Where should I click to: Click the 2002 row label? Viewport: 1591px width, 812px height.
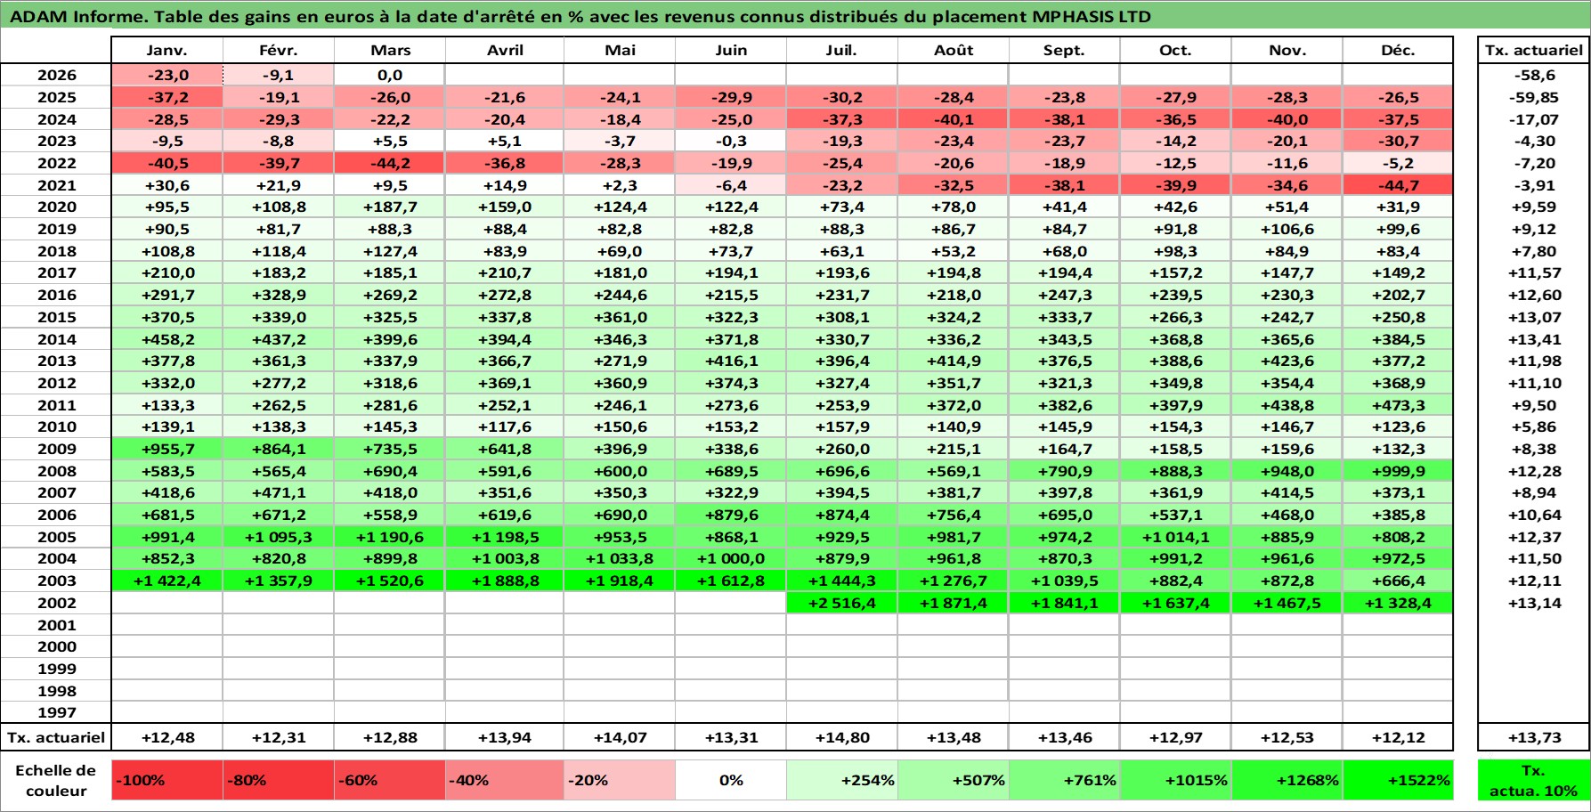56,603
